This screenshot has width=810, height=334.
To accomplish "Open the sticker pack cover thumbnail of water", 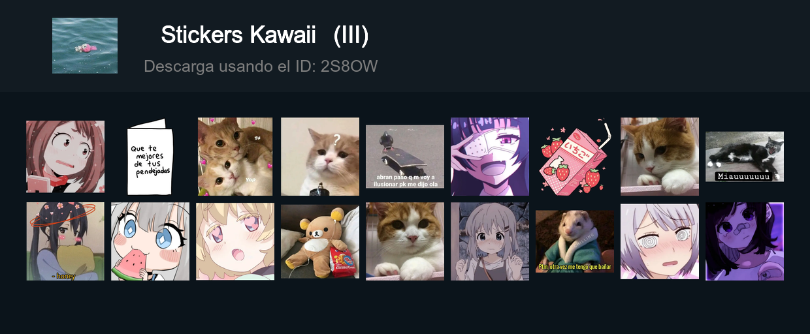I will pyautogui.click(x=85, y=46).
